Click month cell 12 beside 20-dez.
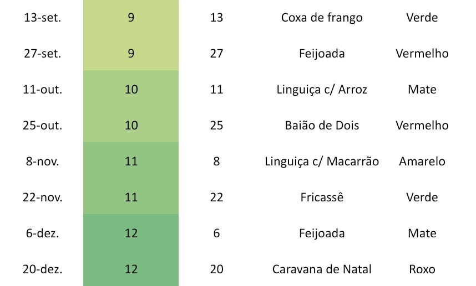Screen dimensions: 476x286 tap(131, 269)
